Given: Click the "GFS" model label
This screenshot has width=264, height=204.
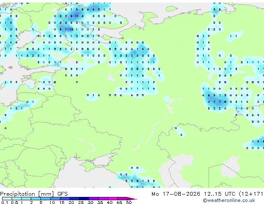Looking at the screenshot, I should point(62,194).
